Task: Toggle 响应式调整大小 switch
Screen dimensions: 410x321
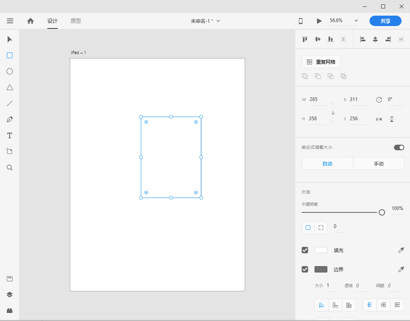Action: pos(399,147)
